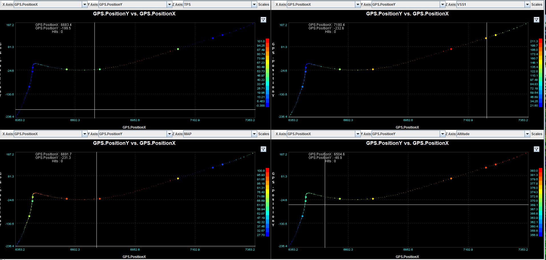Expand the Y Axis dropdown in the top-right panel

point(442,5)
